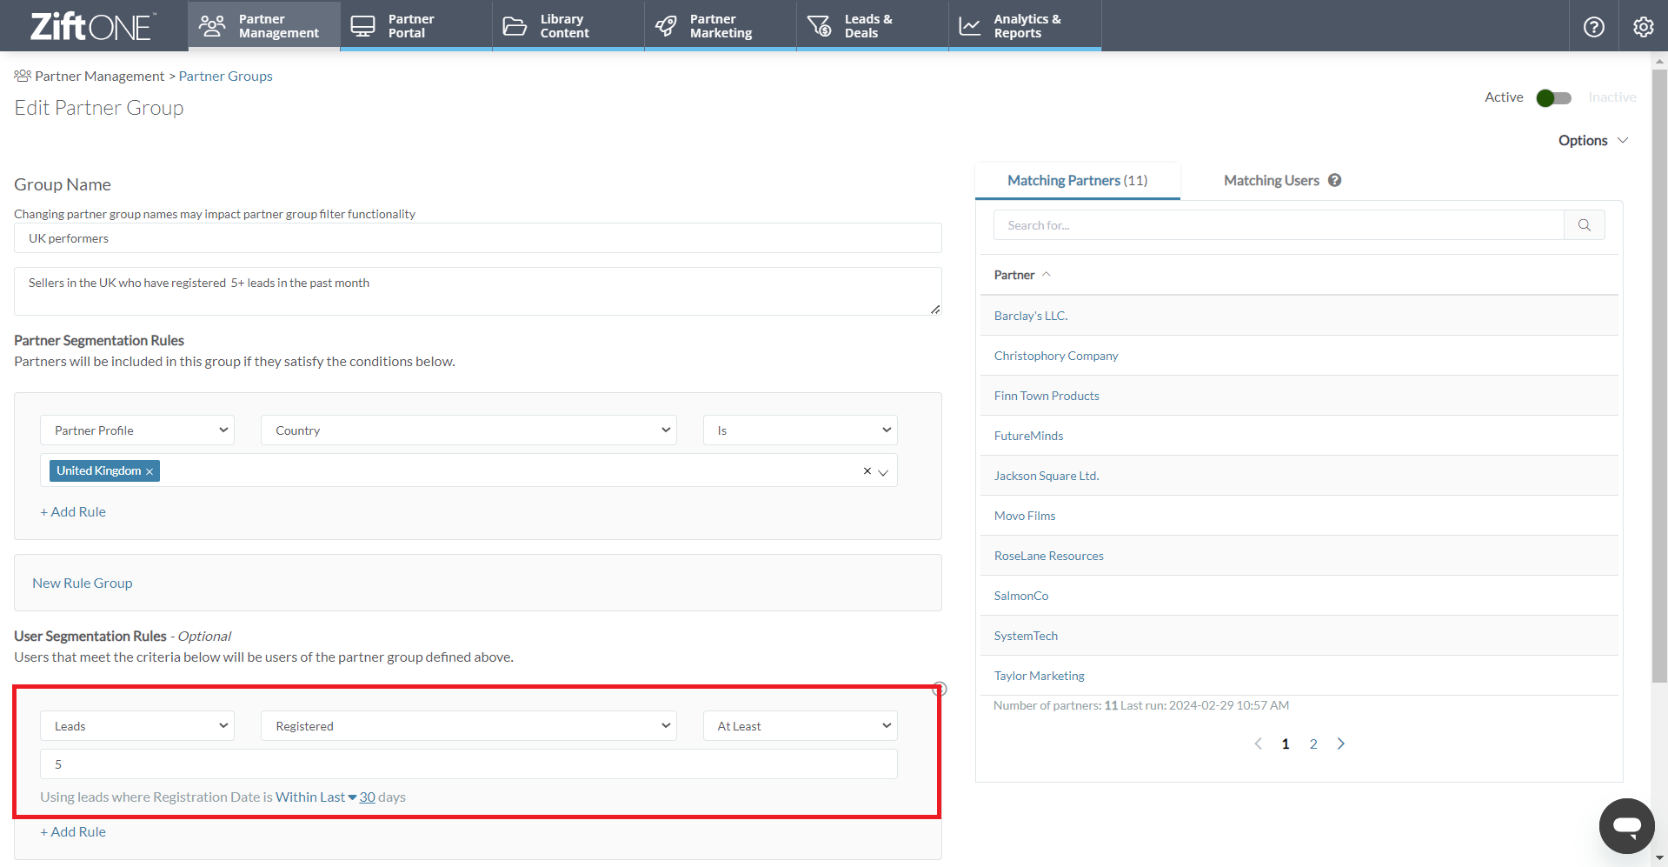Click the leads count value field
1668x867 pixels.
click(469, 764)
